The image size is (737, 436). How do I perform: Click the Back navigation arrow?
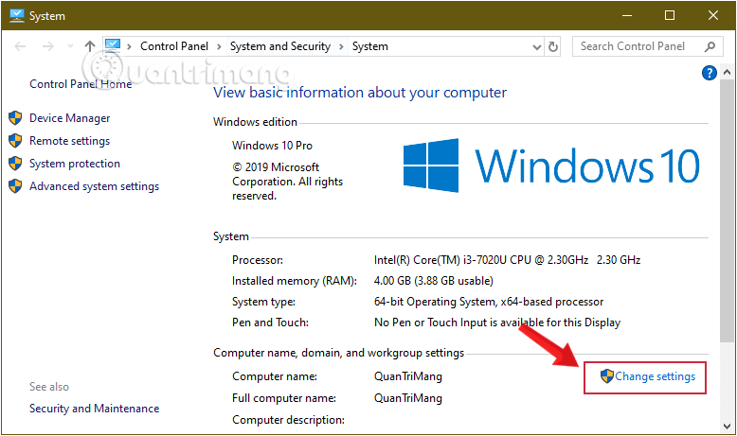20,46
